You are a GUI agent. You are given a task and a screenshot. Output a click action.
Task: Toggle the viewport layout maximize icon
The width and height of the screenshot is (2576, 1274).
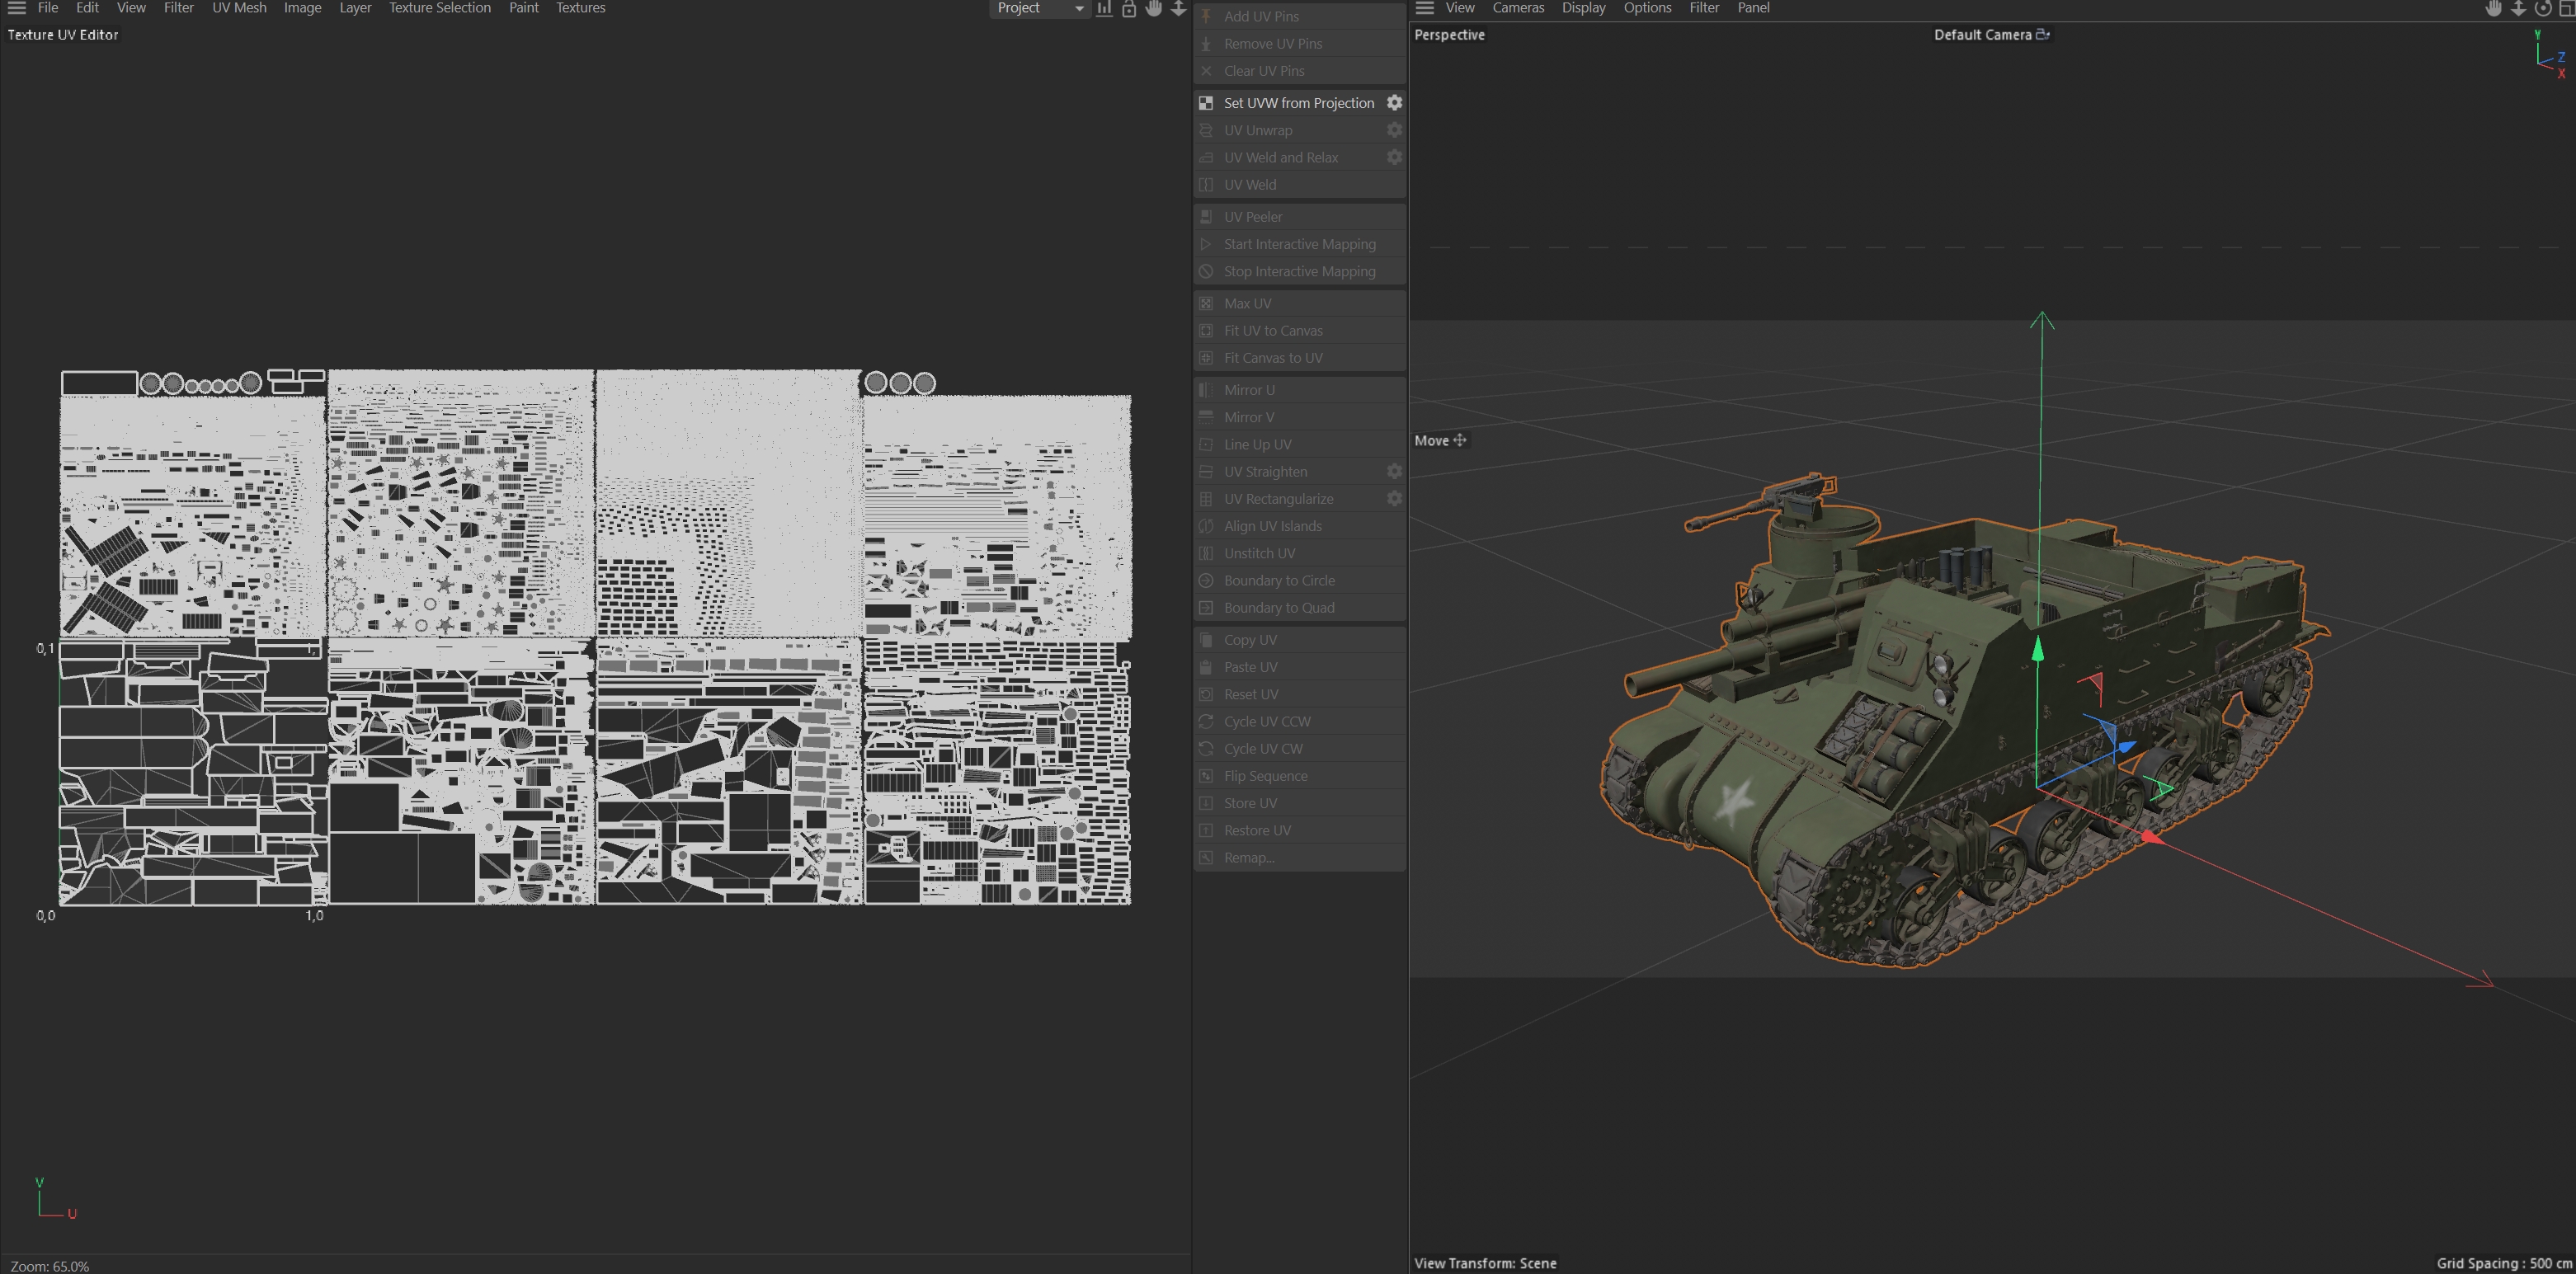click(2567, 8)
